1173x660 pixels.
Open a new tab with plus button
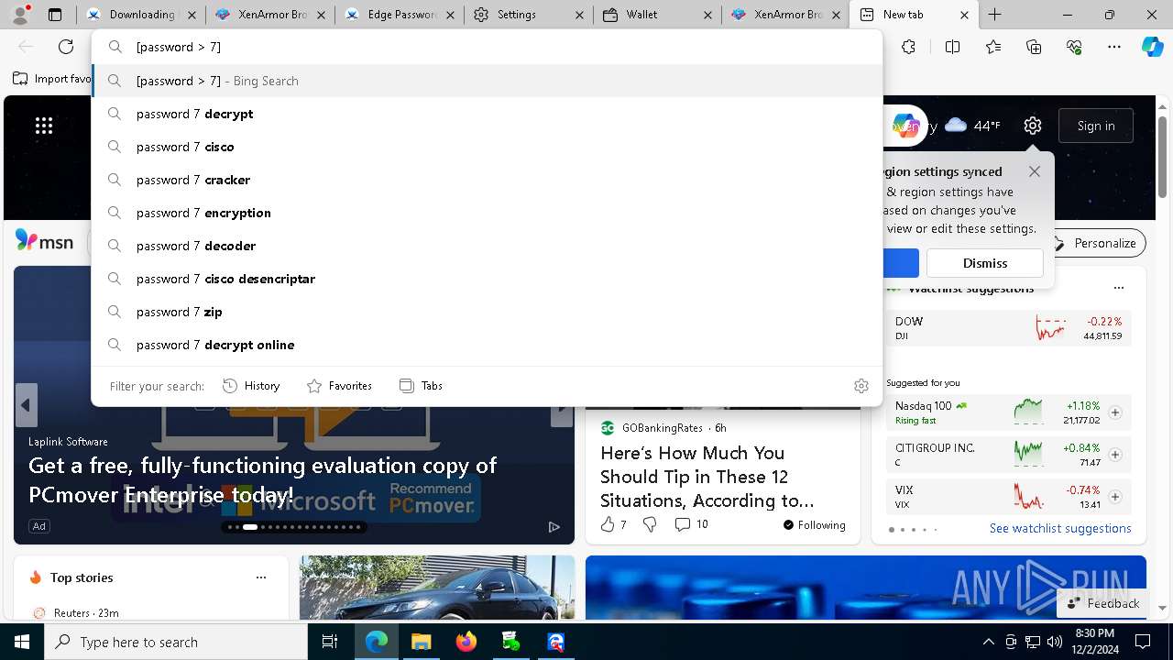pos(994,15)
